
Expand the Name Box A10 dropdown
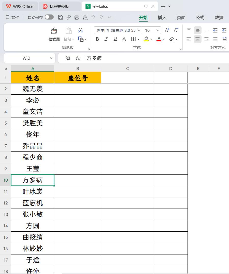(x=51, y=58)
